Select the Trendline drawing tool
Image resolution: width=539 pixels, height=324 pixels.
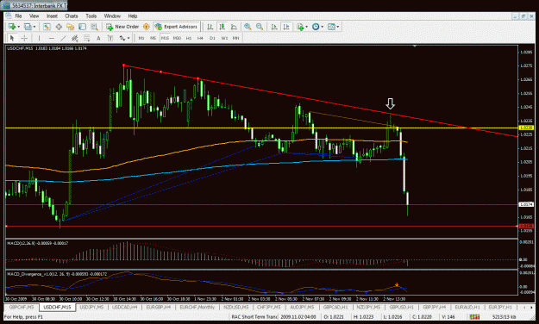(x=63, y=38)
